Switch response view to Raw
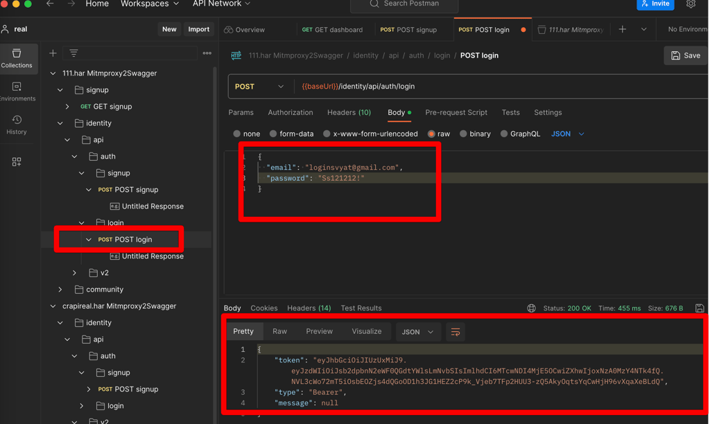The height and width of the screenshot is (424, 710). point(280,332)
